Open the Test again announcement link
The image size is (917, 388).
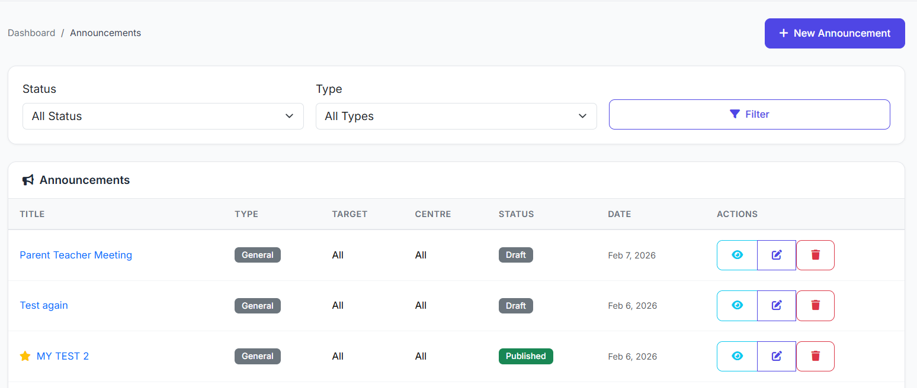tap(44, 305)
